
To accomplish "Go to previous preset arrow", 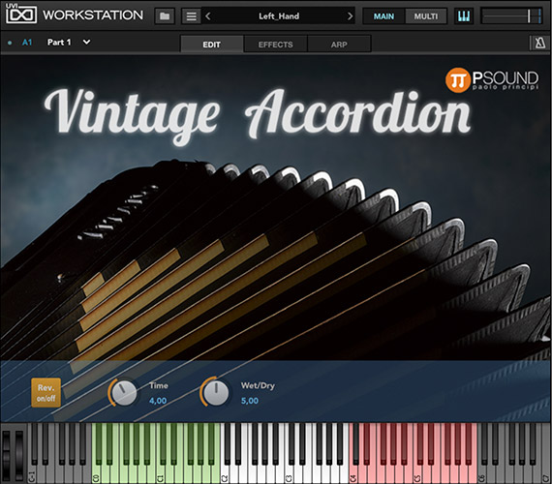I will [x=207, y=16].
